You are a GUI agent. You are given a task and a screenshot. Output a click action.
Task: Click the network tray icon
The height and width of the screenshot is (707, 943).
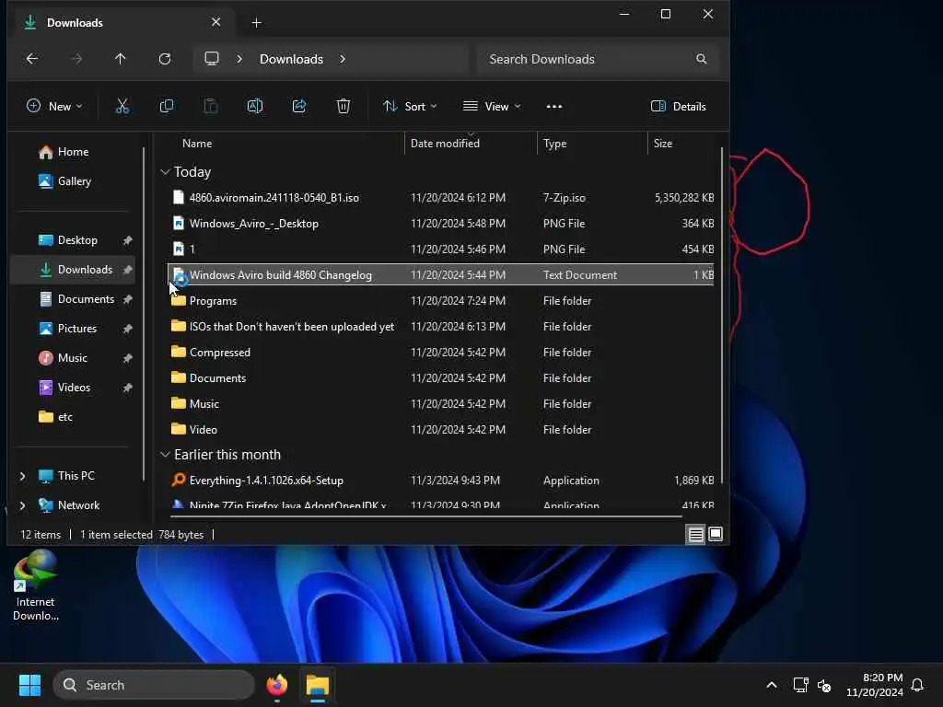click(800, 685)
